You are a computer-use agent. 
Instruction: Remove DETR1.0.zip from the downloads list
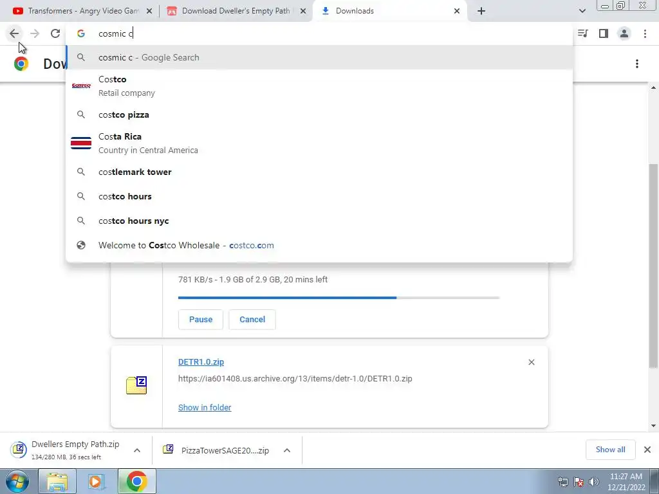[531, 362]
